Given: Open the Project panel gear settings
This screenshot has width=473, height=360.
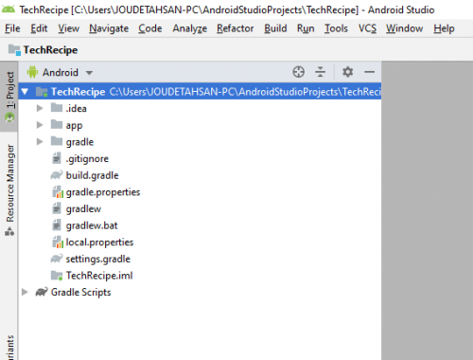Looking at the screenshot, I should (347, 72).
